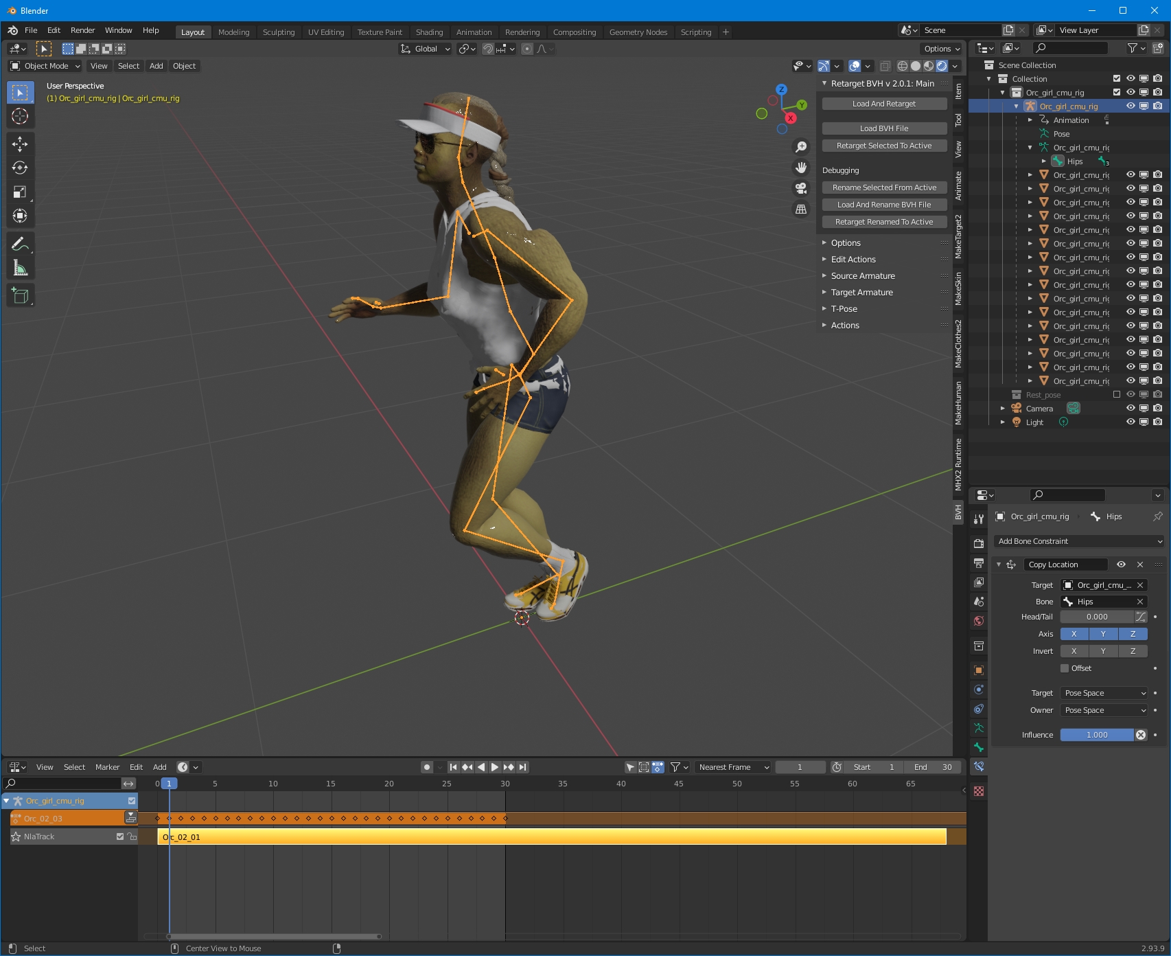Open the Bone Constraint properties tab
This screenshot has height=956, width=1171.
(x=979, y=766)
